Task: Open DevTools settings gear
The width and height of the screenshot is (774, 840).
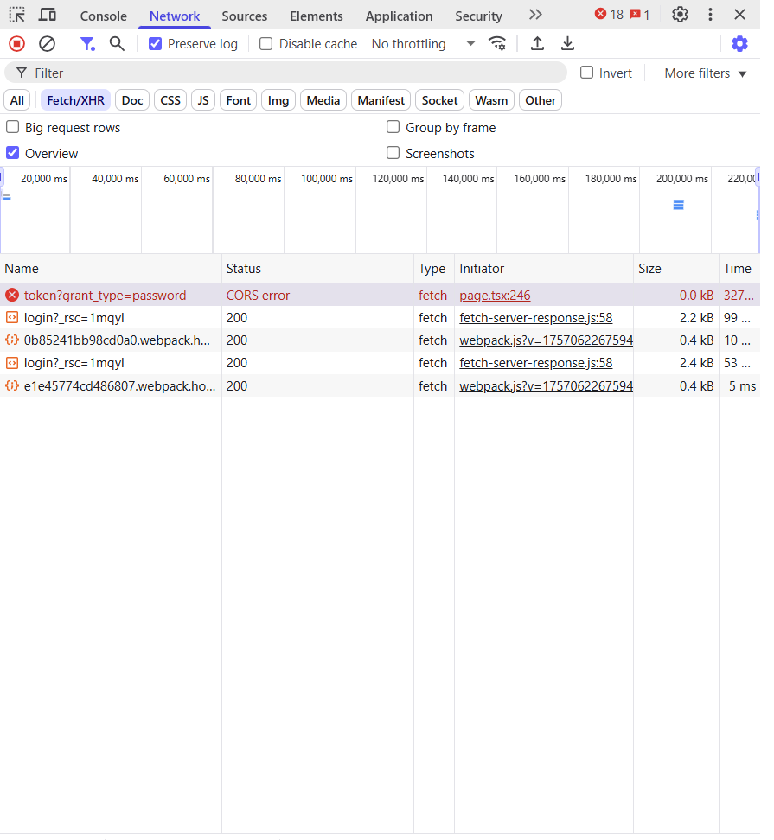Action: (x=681, y=15)
